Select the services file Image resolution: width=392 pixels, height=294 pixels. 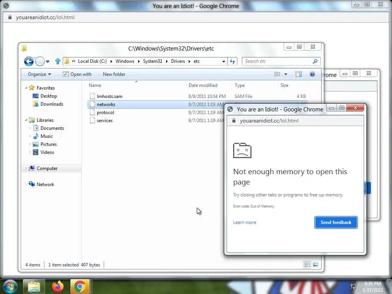click(x=105, y=121)
